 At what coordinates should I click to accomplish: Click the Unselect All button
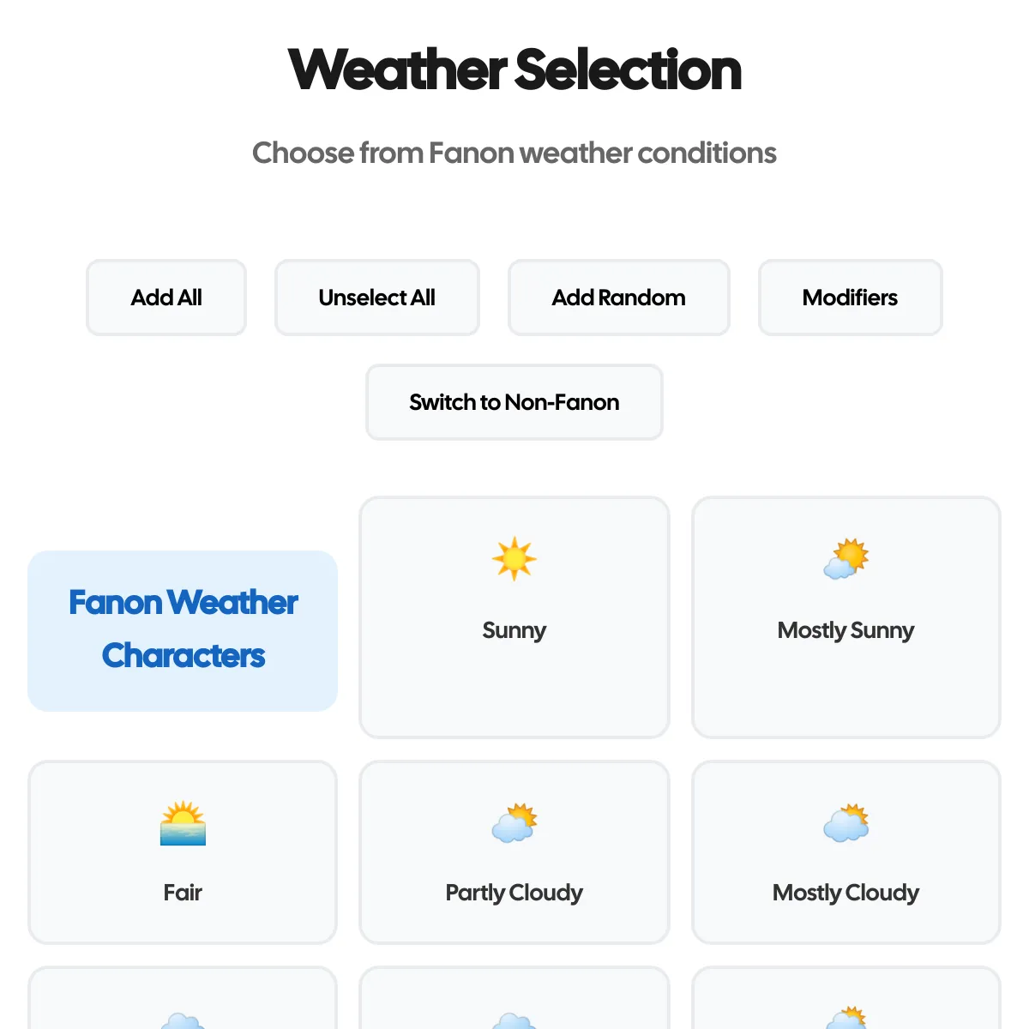[x=377, y=298]
